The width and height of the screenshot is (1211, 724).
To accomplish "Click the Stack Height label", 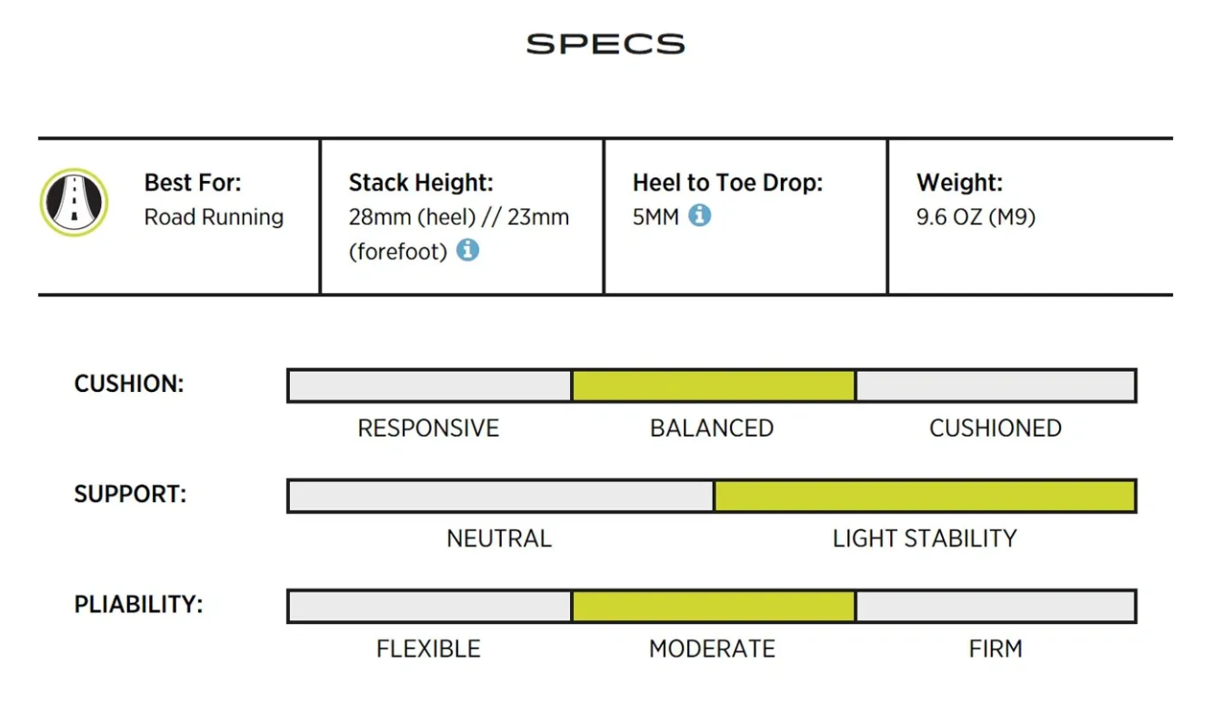I will pyautogui.click(x=421, y=182).
